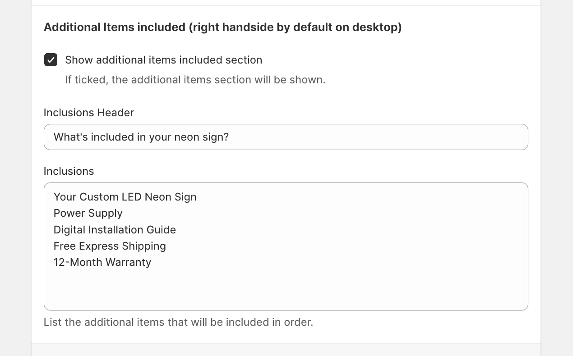Place cursor on the 'Power Supply' line
The width and height of the screenshot is (573, 356).
tap(88, 213)
